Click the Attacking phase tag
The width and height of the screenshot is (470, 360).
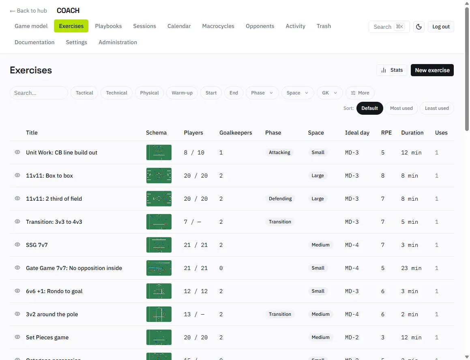pos(279,152)
